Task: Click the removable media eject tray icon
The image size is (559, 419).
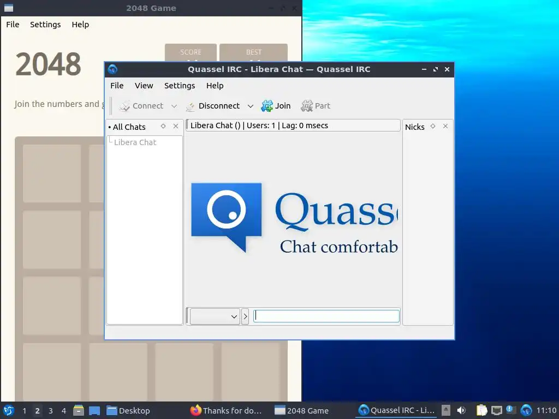Action: pos(445,410)
